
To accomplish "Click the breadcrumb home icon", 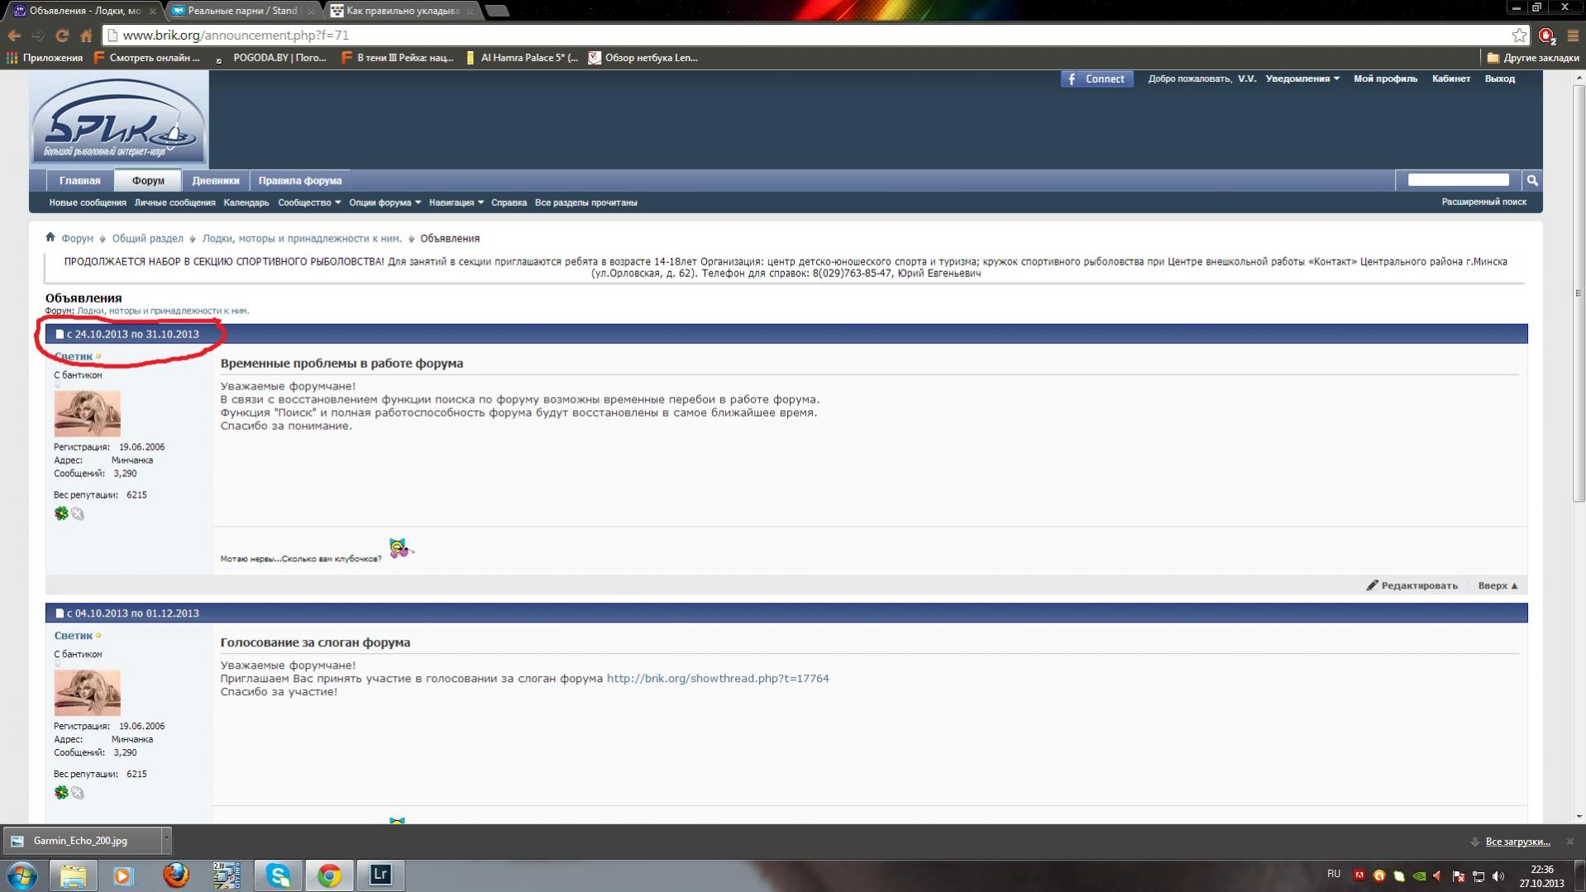I will pyautogui.click(x=50, y=238).
